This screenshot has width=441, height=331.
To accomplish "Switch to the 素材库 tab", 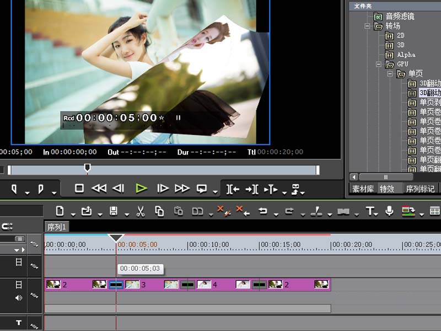I will 363,189.
